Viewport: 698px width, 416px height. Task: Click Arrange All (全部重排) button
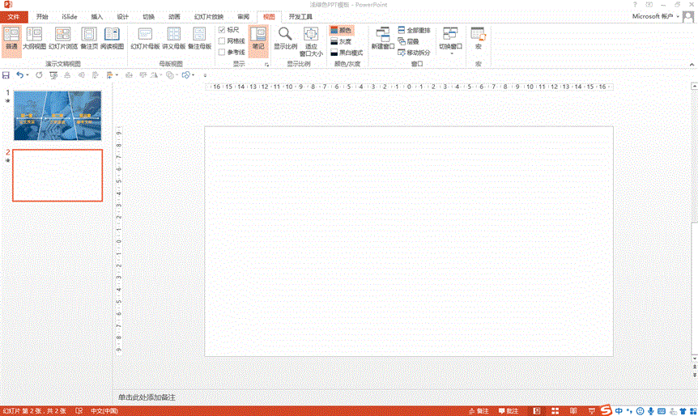coord(414,30)
